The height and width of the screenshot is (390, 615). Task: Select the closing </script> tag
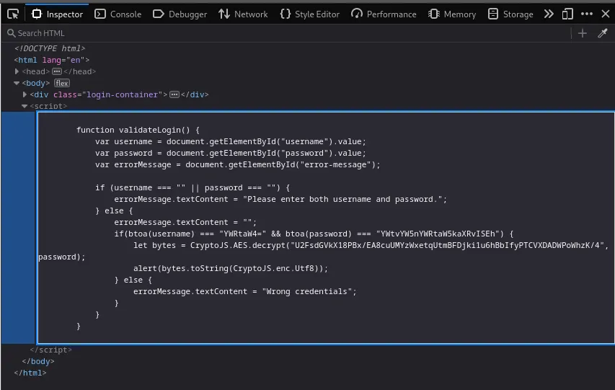point(51,350)
